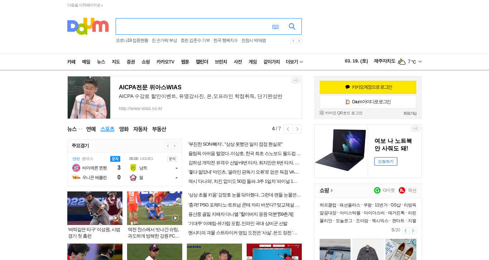Open 증권 from the navigation bar
489x260 pixels.
tap(131, 62)
